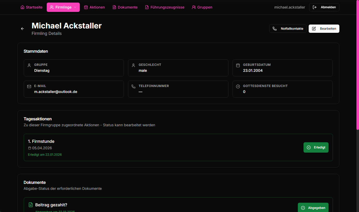
Task: Click the Abmelden text to log out
Action: click(328, 7)
